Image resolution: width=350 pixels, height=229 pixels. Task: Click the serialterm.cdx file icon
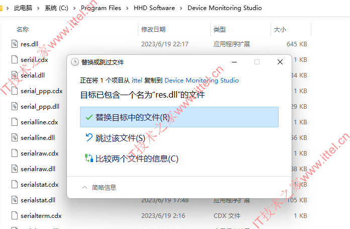click(x=15, y=215)
